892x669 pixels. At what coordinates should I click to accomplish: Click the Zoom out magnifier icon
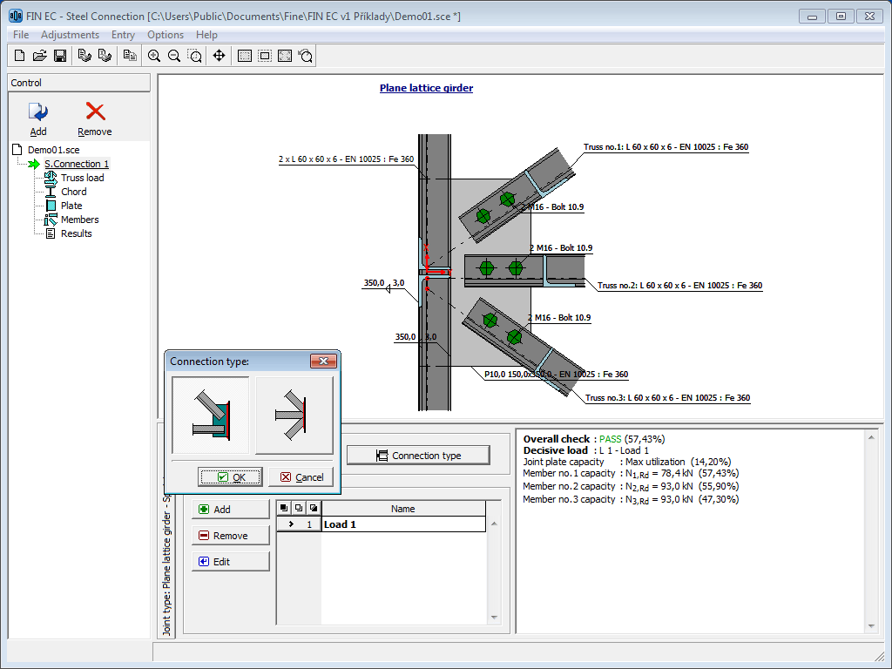[174, 56]
